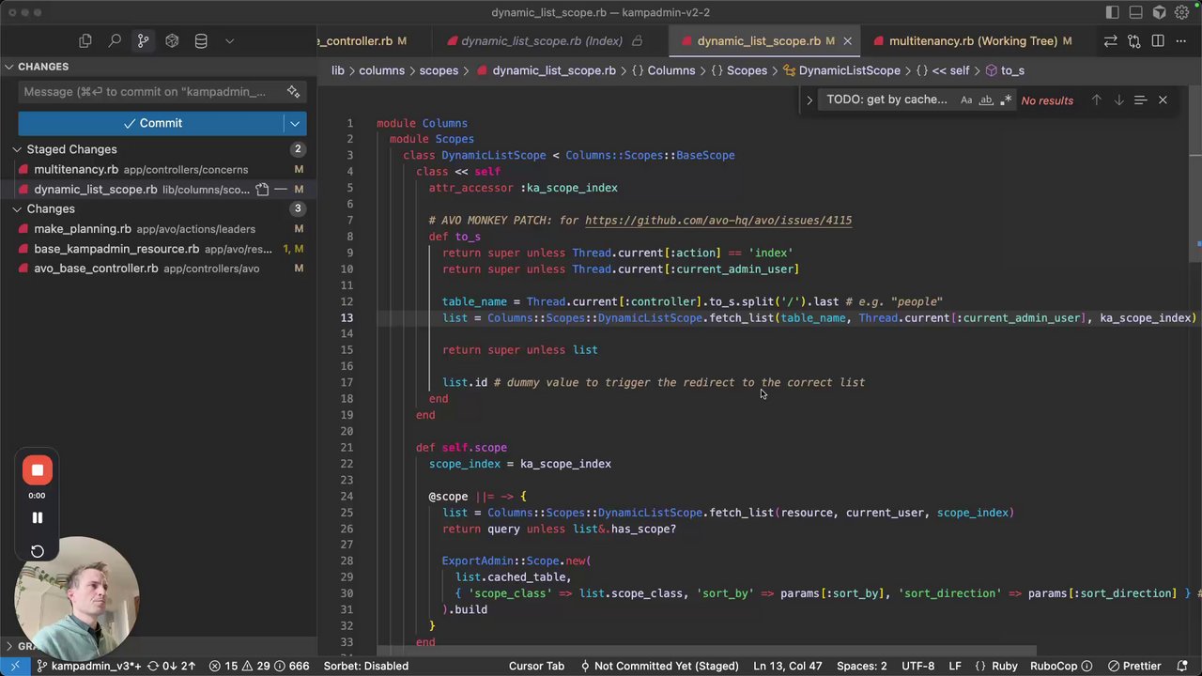Click the sparkle generate commit message icon

click(x=294, y=91)
